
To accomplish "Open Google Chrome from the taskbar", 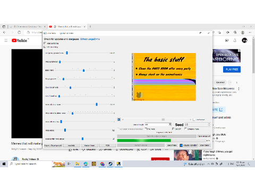I will coord(102,164).
